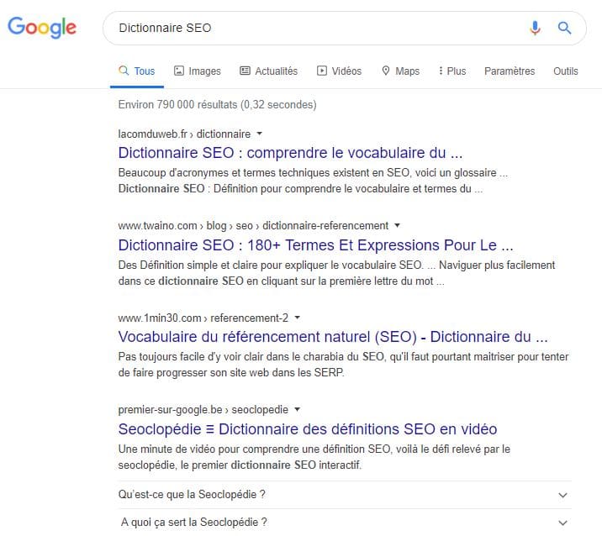
Task: Click the Google logo
Action: 42,27
